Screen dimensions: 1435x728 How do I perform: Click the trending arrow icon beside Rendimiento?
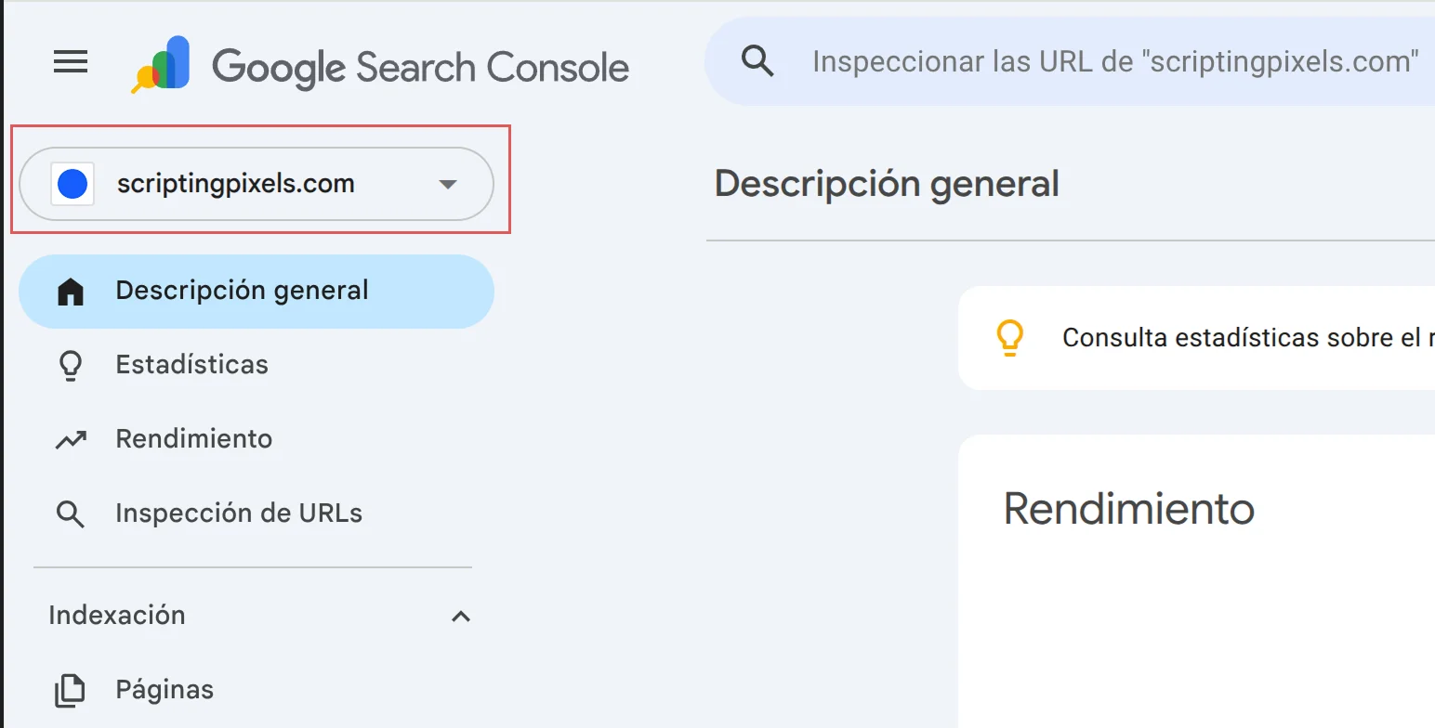pos(71,440)
